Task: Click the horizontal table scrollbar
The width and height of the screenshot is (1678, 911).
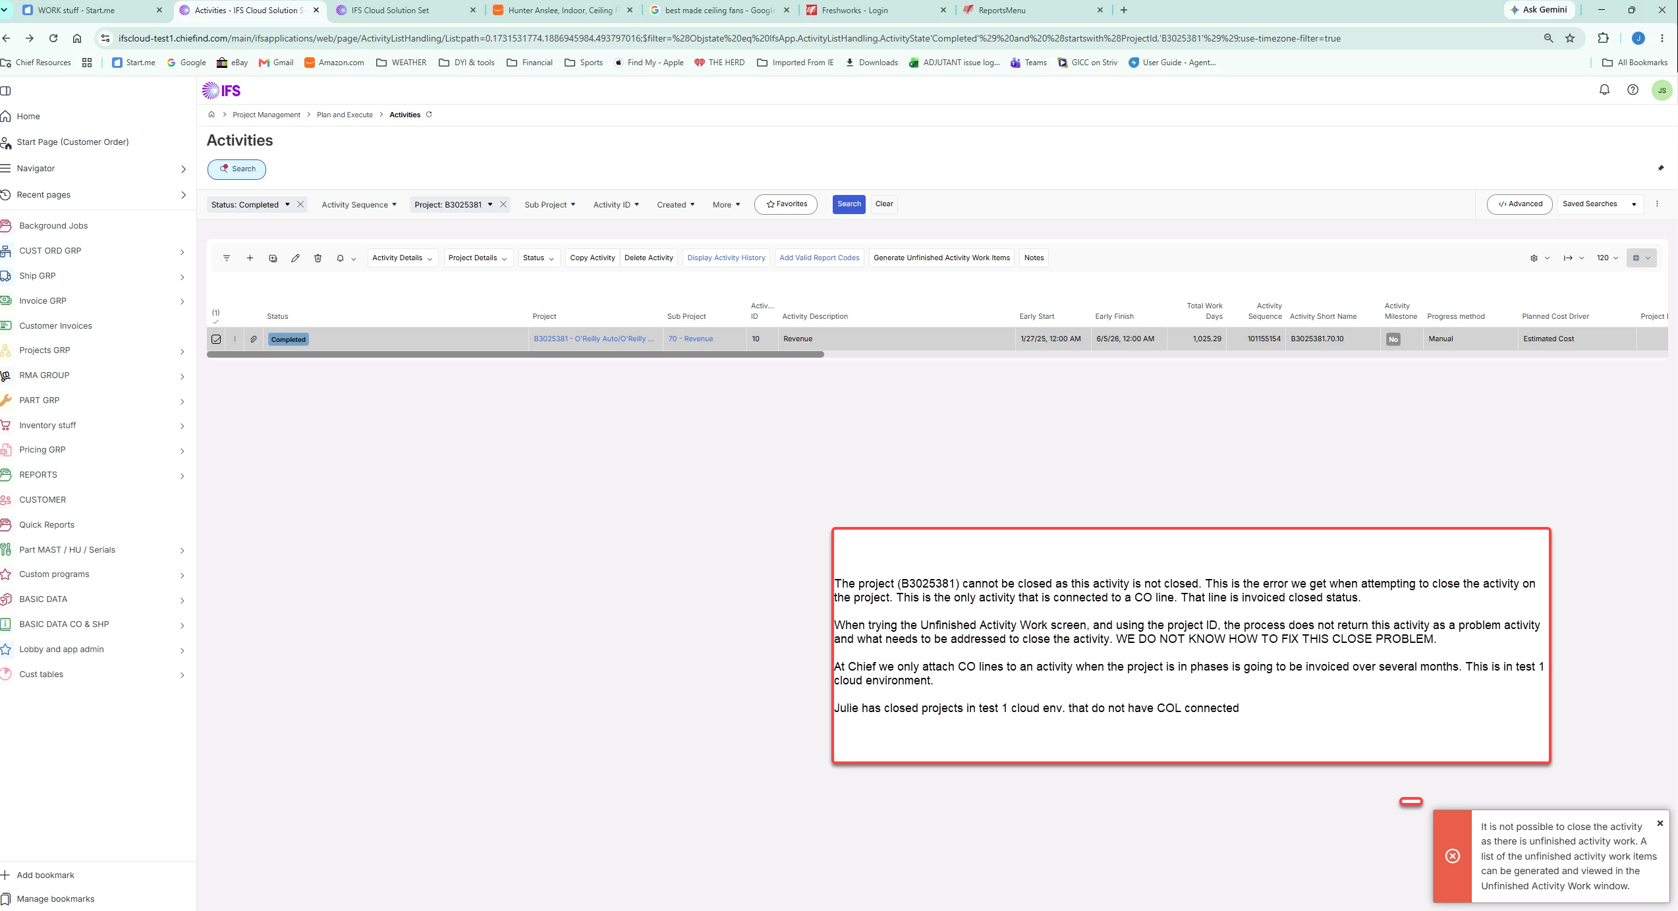Action: click(515, 354)
